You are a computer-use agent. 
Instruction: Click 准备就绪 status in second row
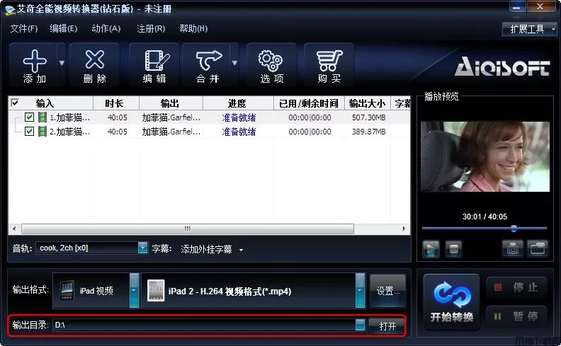tap(239, 132)
